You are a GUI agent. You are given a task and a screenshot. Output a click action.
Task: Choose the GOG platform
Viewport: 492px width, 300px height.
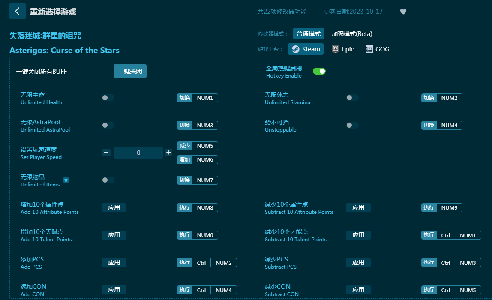pyautogui.click(x=378, y=49)
